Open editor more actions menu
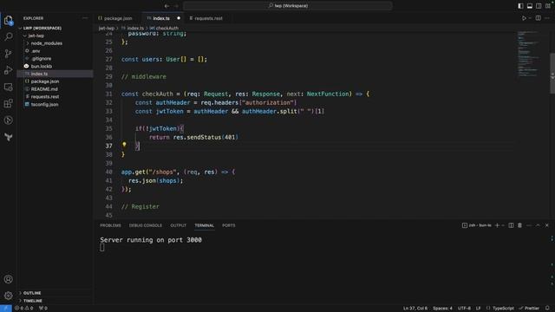This screenshot has width=555, height=312. coord(547,18)
